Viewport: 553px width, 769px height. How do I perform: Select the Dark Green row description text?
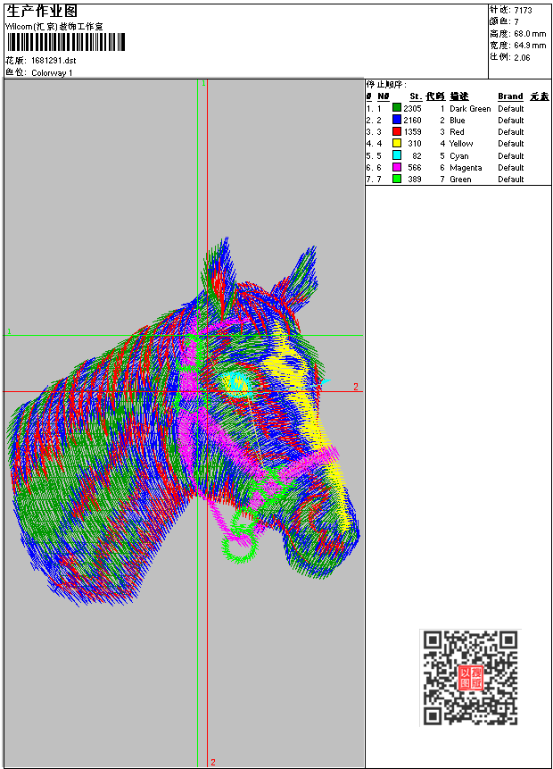point(470,109)
